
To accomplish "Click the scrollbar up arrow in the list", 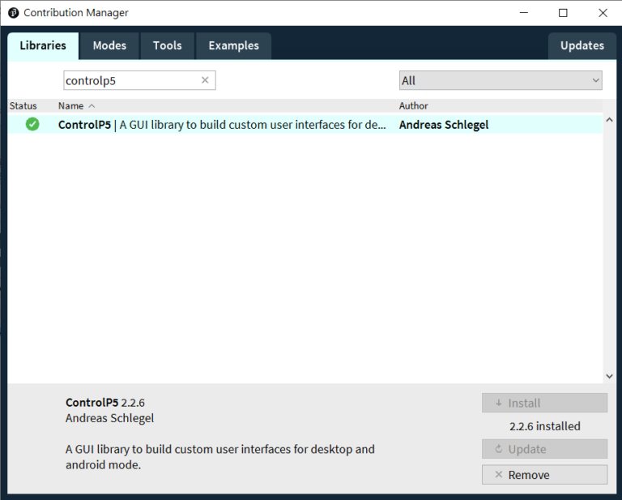I will click(609, 120).
